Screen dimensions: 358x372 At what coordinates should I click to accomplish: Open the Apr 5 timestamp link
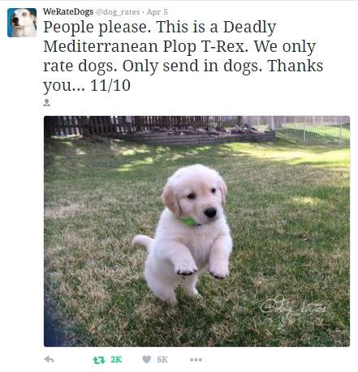click(x=157, y=12)
